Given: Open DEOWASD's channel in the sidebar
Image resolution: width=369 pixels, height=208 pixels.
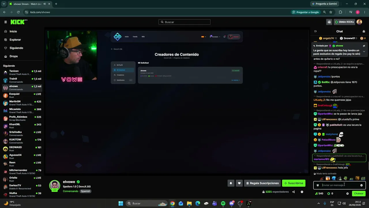Looking at the screenshot, I should pos(22,149).
